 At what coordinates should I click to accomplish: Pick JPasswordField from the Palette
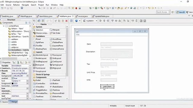point(57,93)
